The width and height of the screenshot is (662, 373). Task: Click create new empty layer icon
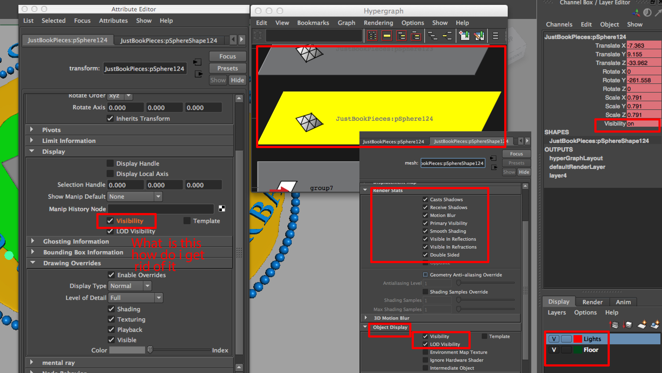pos(642,324)
